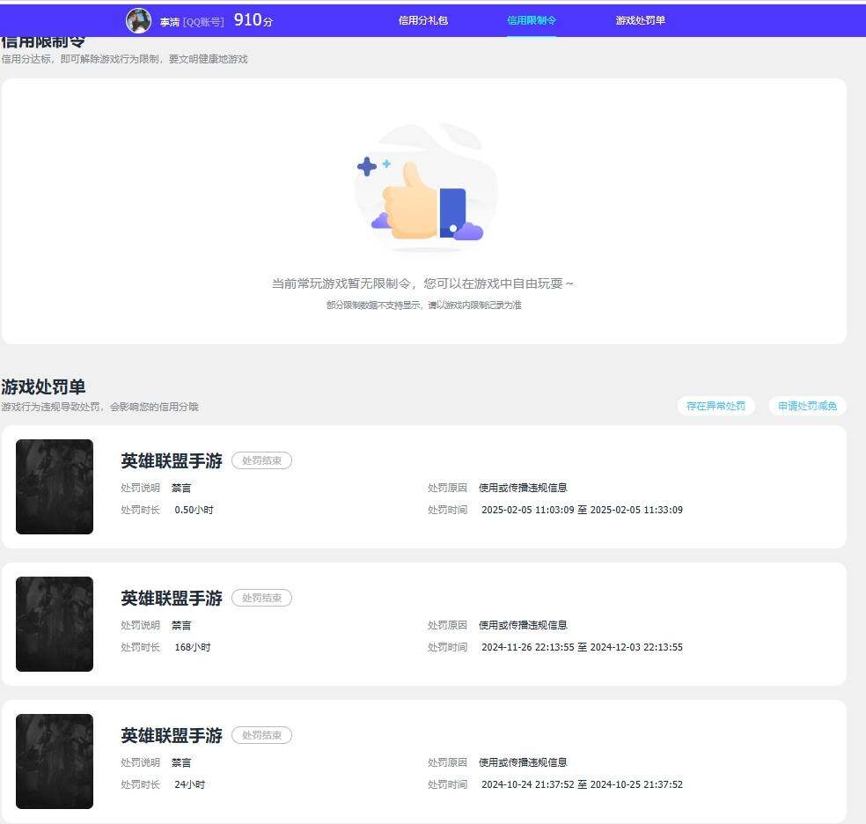866x824 pixels.
Task: Select the 英雄联盟手游 title of 0.50小时 penalty
Action: coord(172,460)
